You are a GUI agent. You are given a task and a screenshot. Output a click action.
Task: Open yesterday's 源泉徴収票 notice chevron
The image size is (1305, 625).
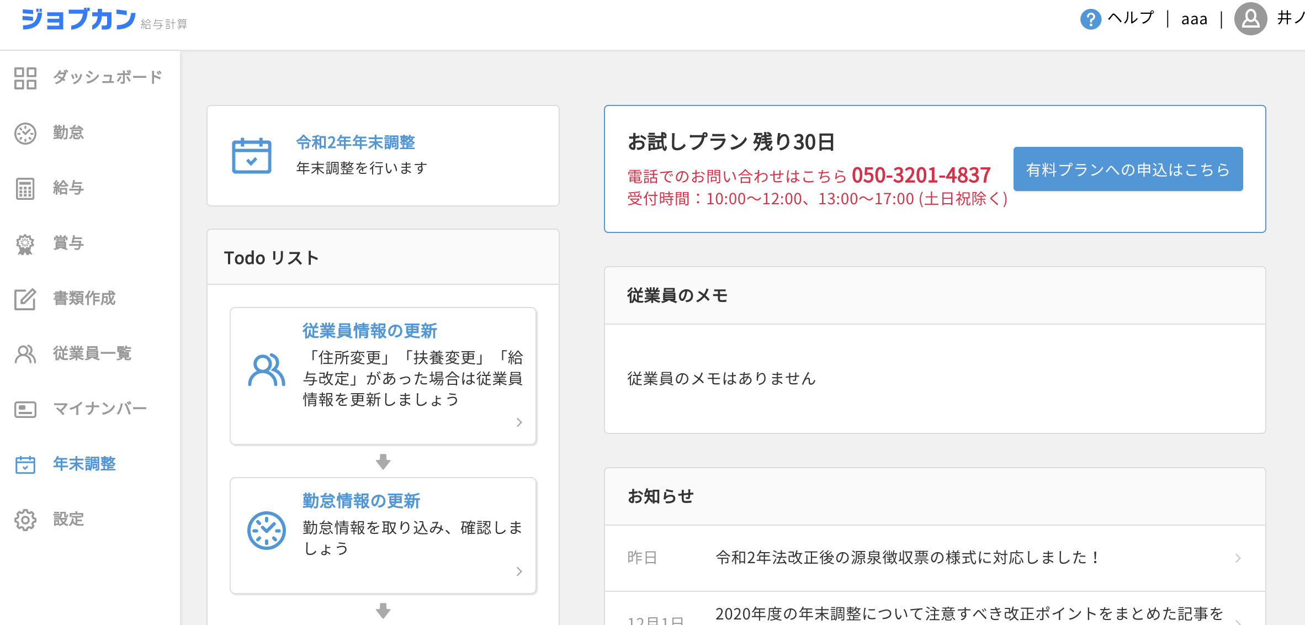pyautogui.click(x=1238, y=558)
